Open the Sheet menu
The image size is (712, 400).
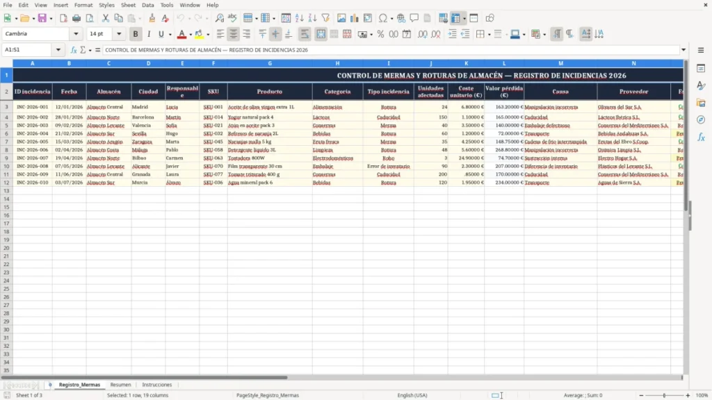(128, 5)
